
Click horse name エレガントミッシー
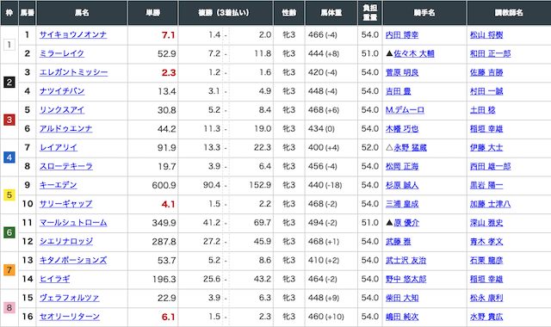click(x=73, y=72)
